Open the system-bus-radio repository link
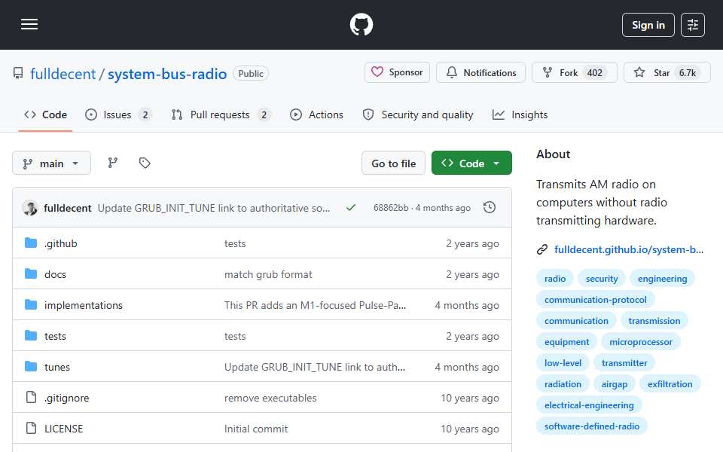The width and height of the screenshot is (723, 452). pyautogui.click(x=167, y=74)
